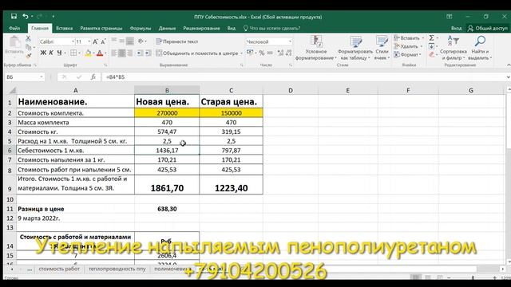Increase font size with large A icon

coord(95,41)
